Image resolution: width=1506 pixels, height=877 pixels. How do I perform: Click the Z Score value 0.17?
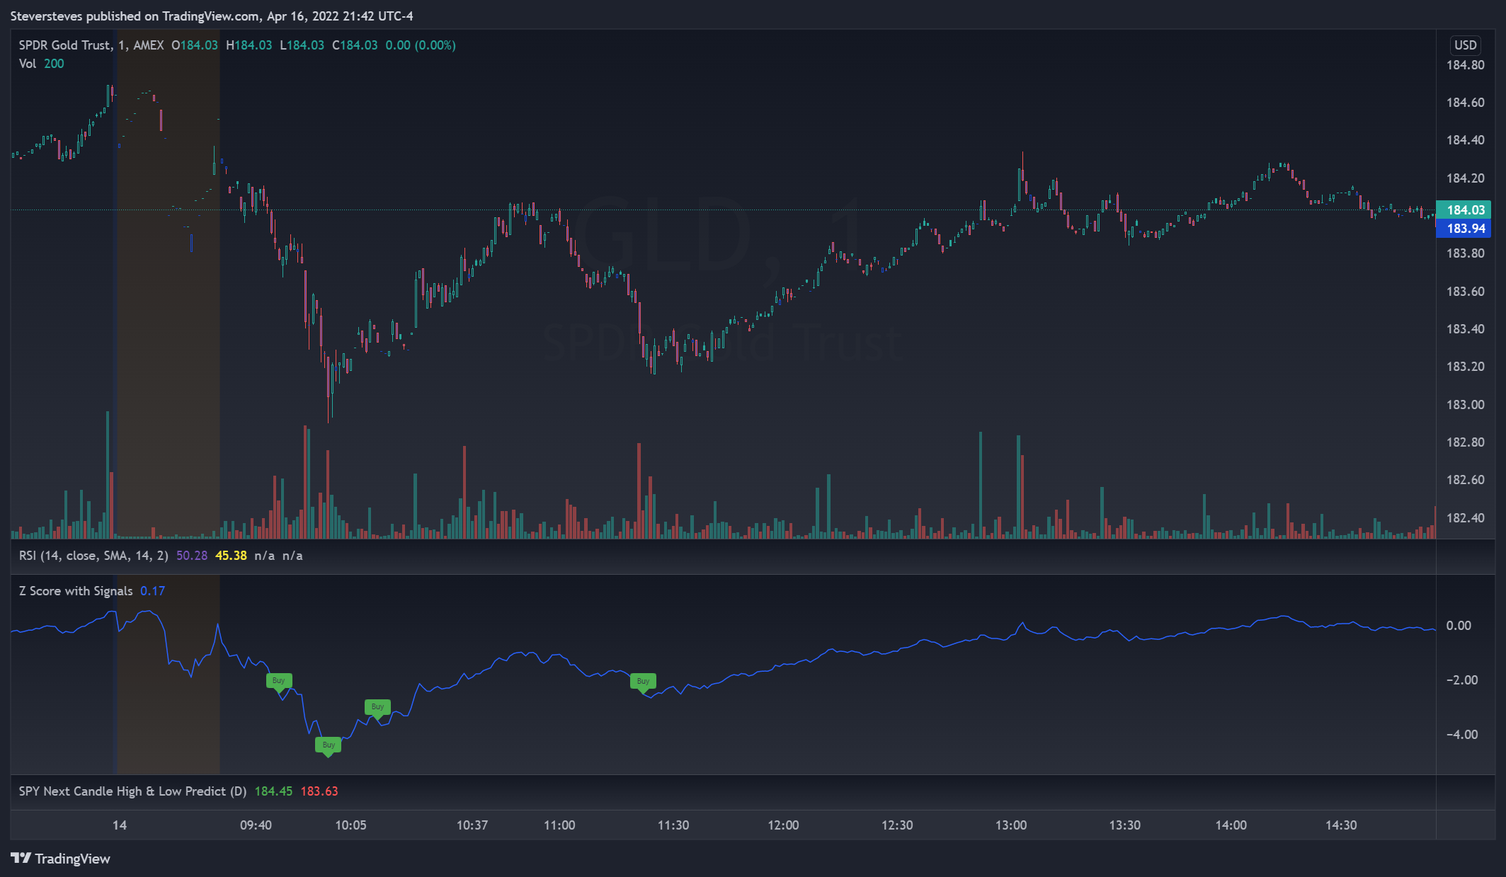click(152, 591)
